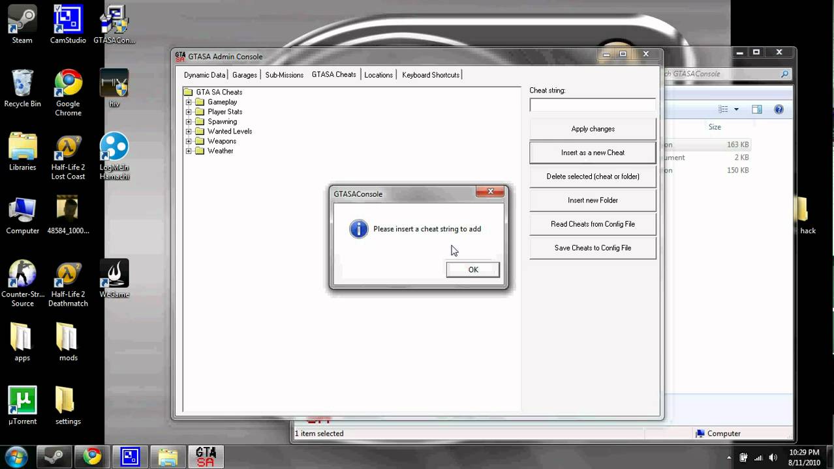Open the WeGame desktop icon
The image size is (834, 469).
coord(114,279)
